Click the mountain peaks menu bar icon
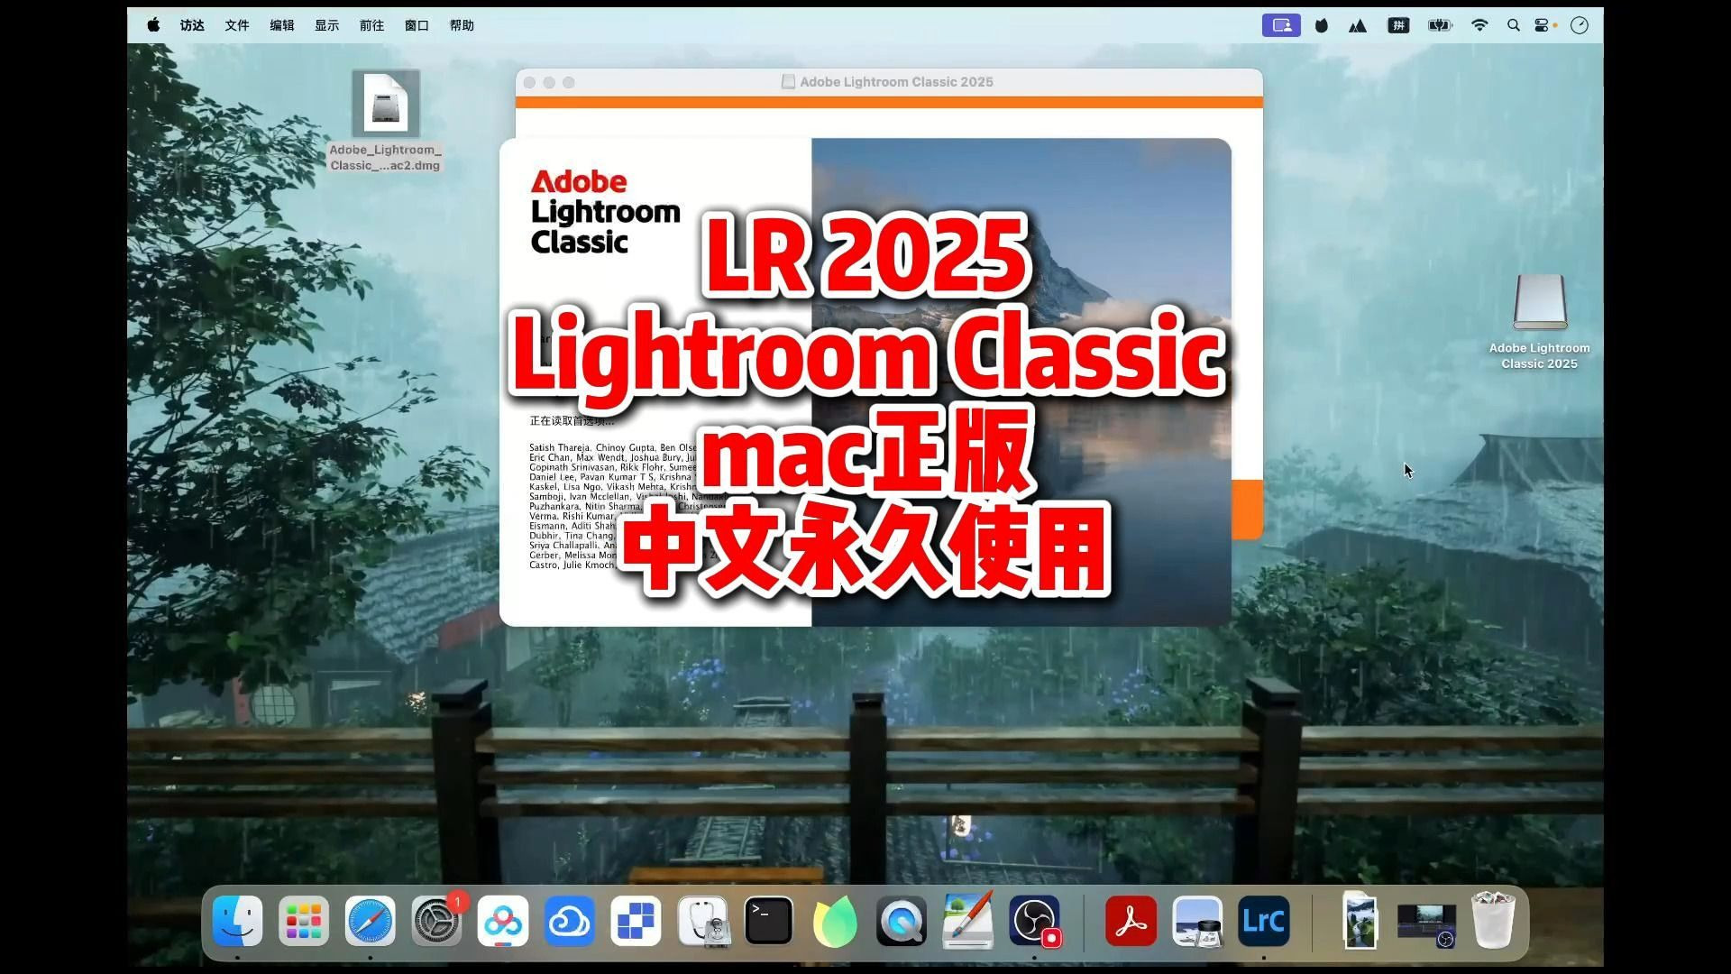Viewport: 1731px width, 974px height. click(x=1358, y=25)
